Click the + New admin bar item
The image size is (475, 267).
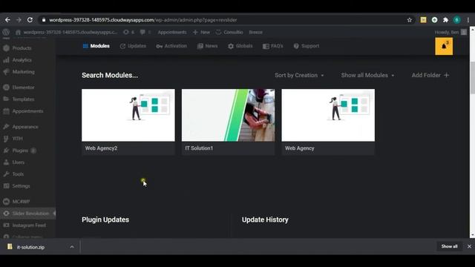201,32
